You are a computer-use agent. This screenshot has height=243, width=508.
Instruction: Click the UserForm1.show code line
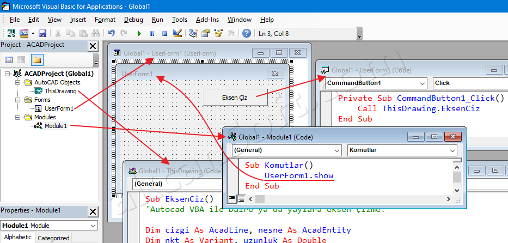(299, 176)
